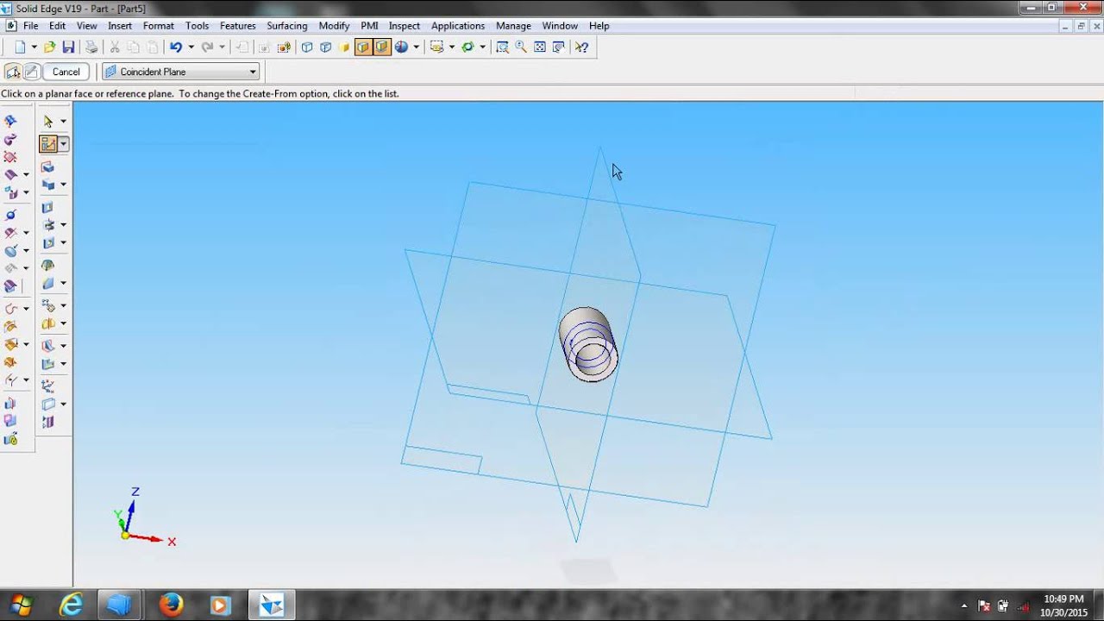1104x621 pixels.
Task: Expand dropdown arrow next to globe icon
Action: click(417, 47)
